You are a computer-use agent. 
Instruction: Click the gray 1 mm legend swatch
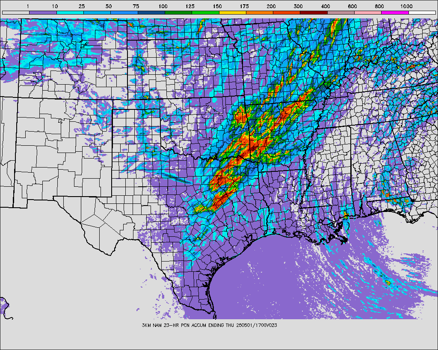[16, 12]
